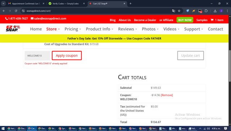This screenshot has height=131, width=231.
Task: Open the Extensions puzzle menu
Action: point(206,11)
